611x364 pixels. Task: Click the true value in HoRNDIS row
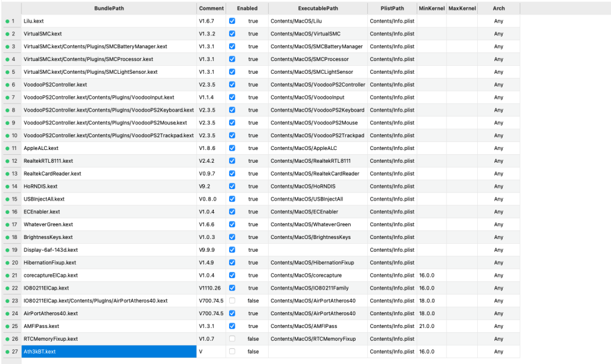pyautogui.click(x=253, y=187)
